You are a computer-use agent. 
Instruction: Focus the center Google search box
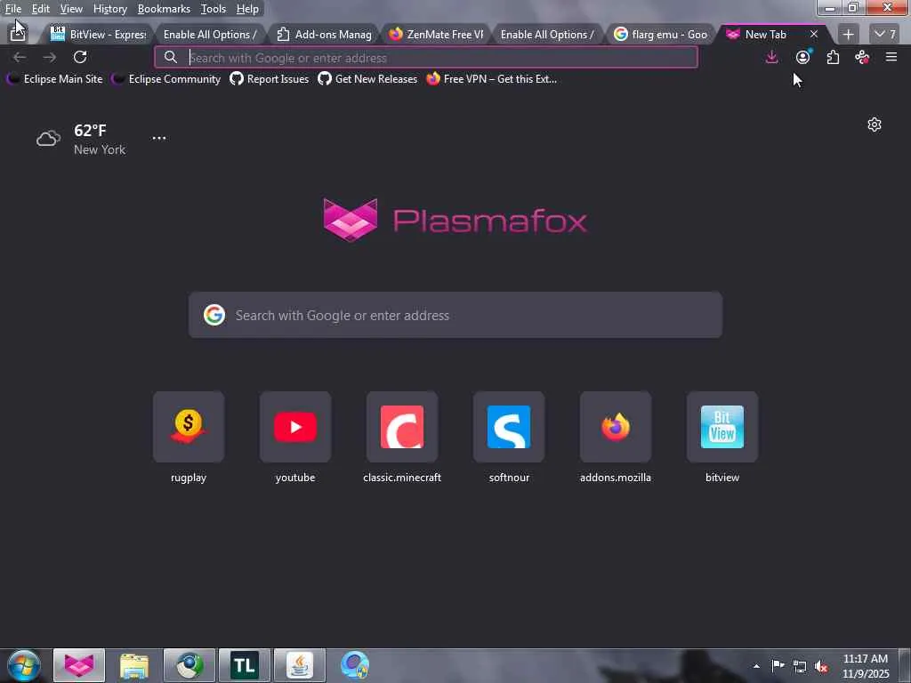coord(455,315)
